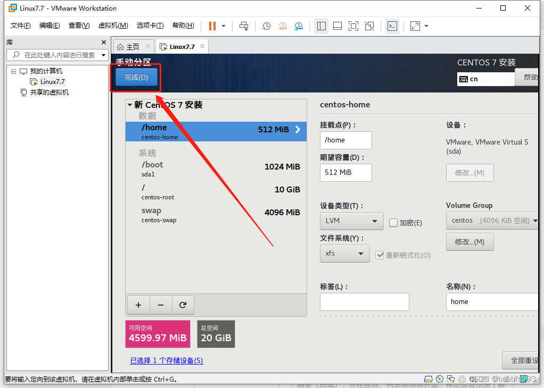Select the swap centos-swap partition
Viewport: 544px width, 388px height.
216,214
